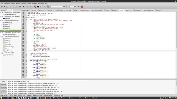The width and height of the screenshot is (177, 99).
Task: Click the Reload file toolbar icon
Action: tap(20, 7)
